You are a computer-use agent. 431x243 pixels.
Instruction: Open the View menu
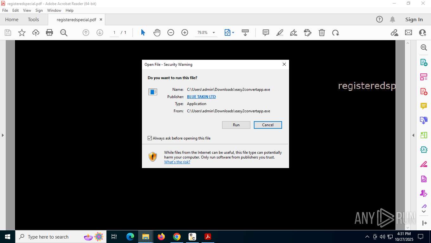click(x=27, y=10)
